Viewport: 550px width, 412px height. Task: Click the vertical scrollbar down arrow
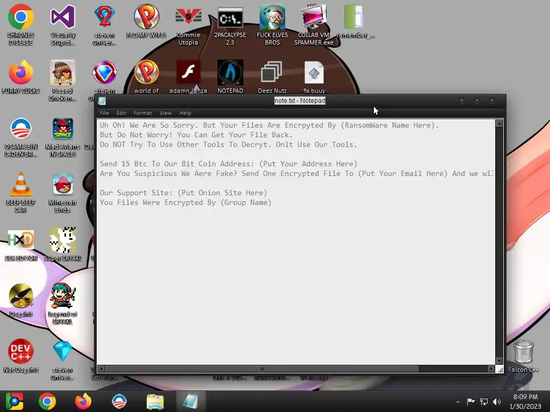tap(499, 361)
